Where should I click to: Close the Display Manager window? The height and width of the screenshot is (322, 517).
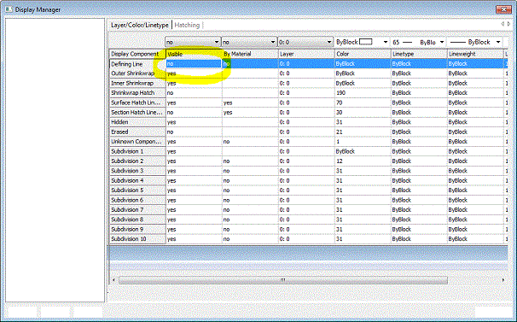[x=503, y=9]
